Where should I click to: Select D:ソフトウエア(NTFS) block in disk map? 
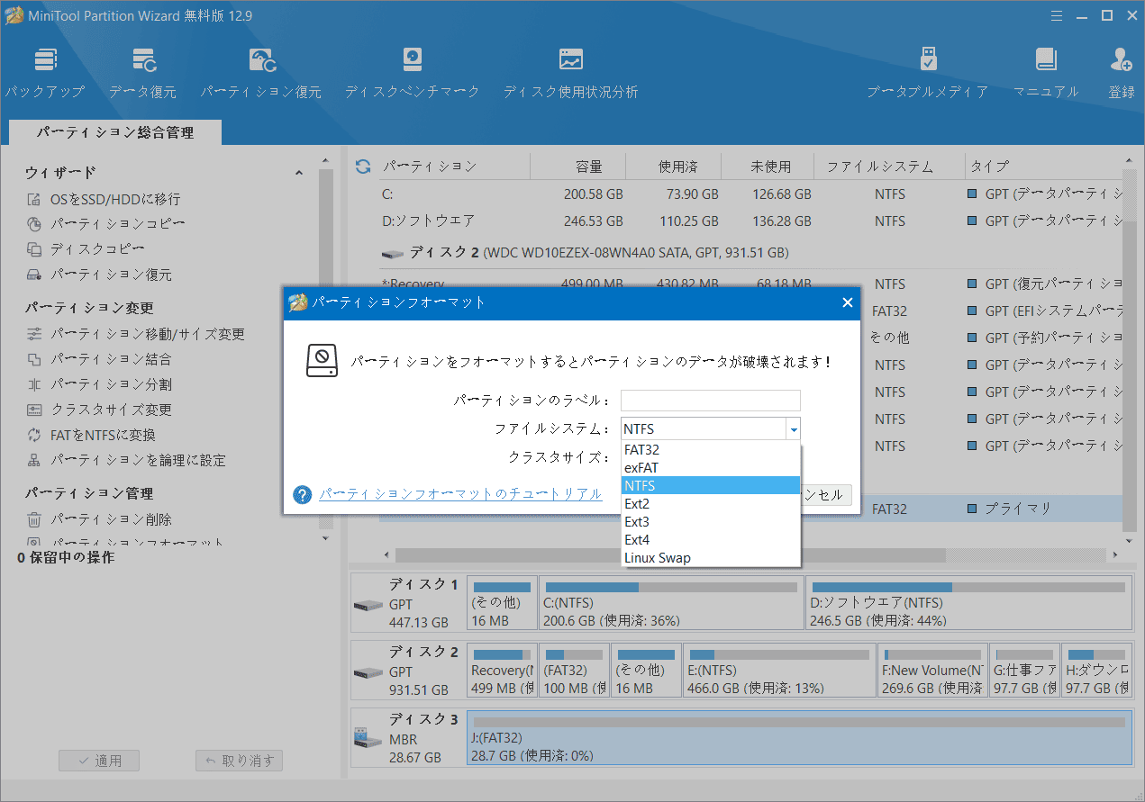[968, 603]
